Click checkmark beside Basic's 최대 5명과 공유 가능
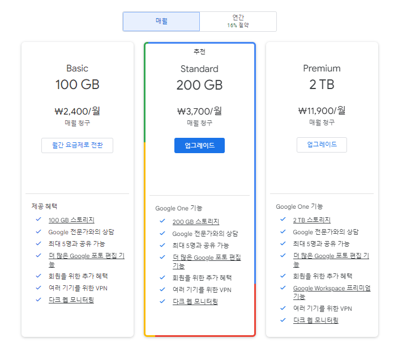This screenshot has width=398, height=342. tap(38, 243)
